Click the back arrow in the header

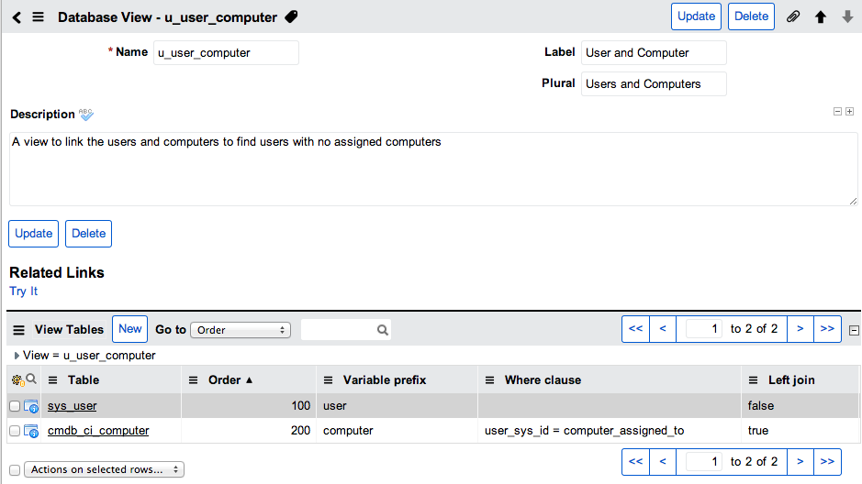(x=17, y=17)
